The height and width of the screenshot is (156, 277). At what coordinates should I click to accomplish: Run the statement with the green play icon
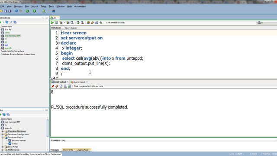(x=52, y=23)
